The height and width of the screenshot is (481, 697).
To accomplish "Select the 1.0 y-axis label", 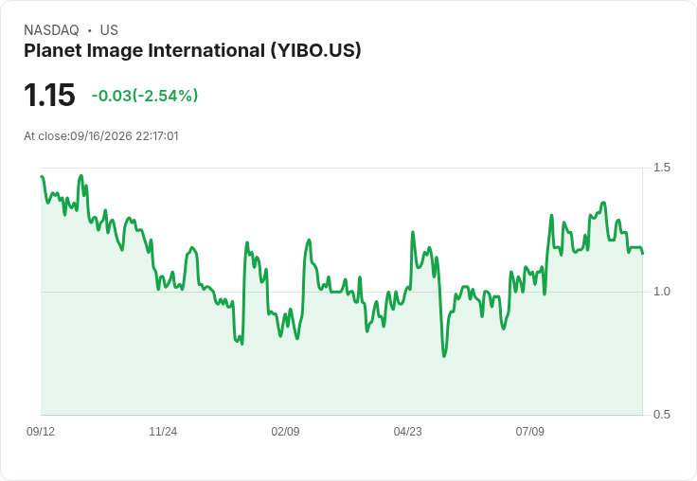I will click(661, 292).
